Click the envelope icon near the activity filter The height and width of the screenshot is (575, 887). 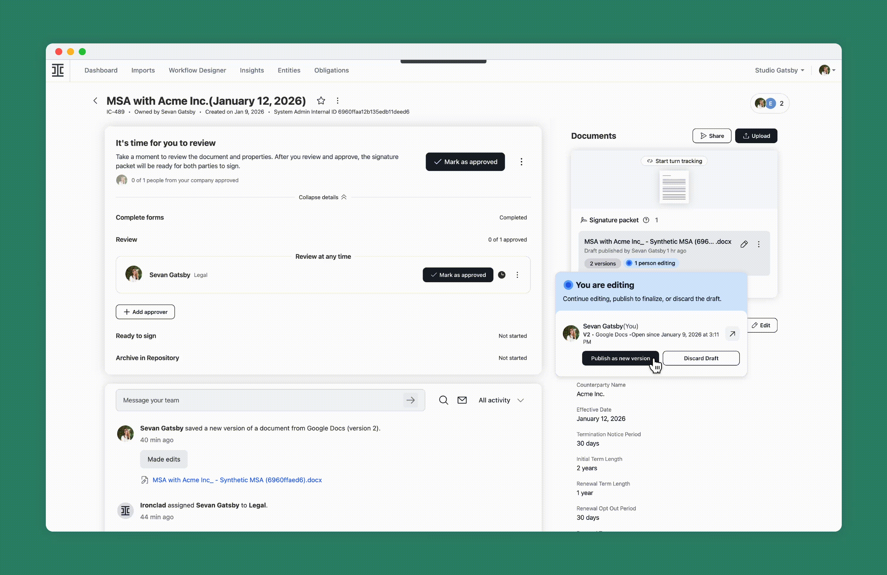462,400
